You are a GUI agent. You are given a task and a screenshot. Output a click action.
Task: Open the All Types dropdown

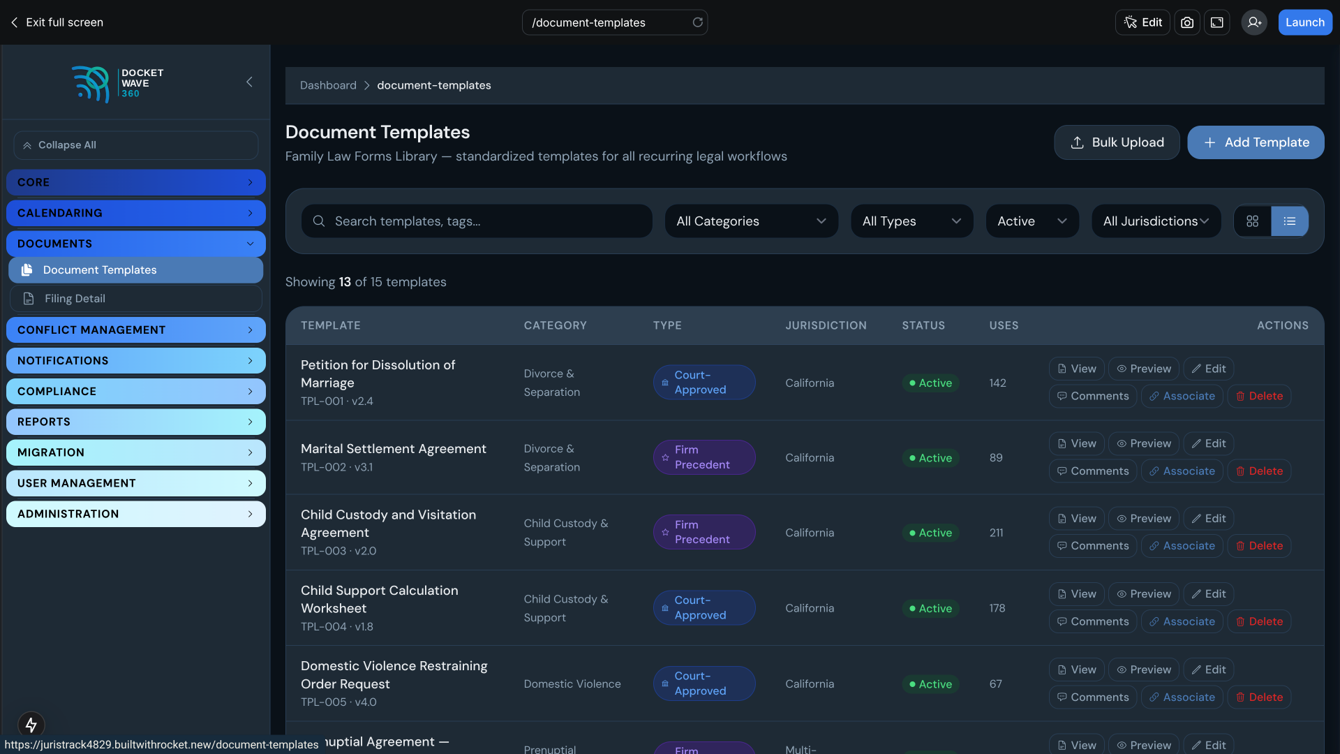pyautogui.click(x=911, y=221)
